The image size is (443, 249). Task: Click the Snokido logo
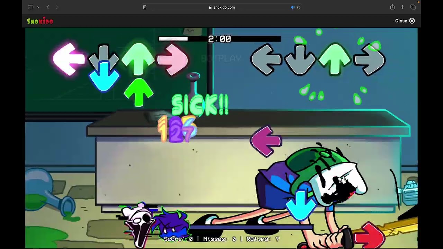pos(40,21)
